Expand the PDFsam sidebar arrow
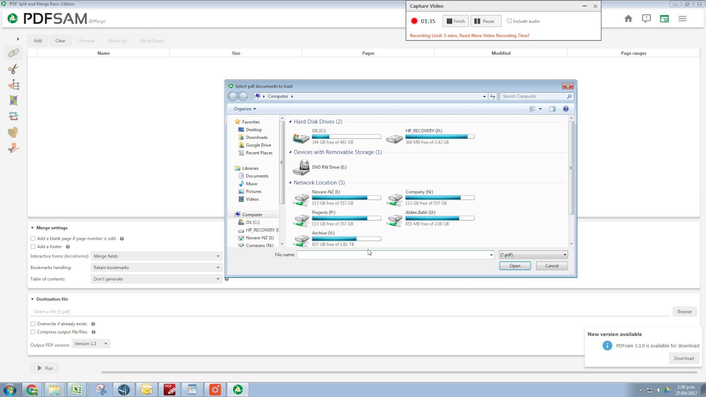The width and height of the screenshot is (706, 397). pyautogui.click(x=18, y=39)
